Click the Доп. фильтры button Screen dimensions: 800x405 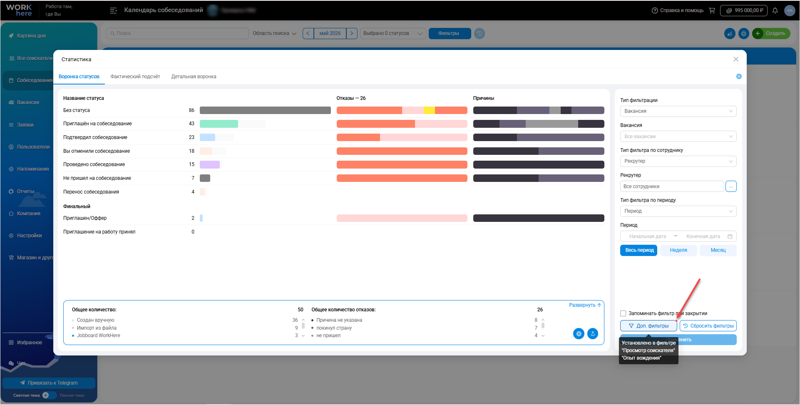[648, 326]
